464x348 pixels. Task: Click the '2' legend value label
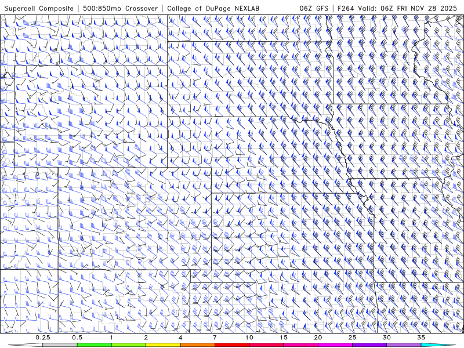click(x=146, y=338)
